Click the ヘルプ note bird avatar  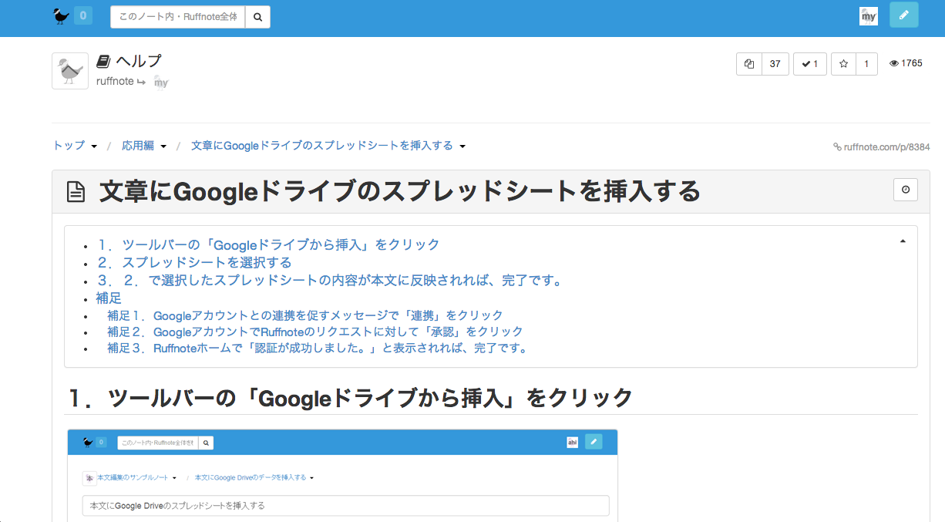tap(70, 71)
